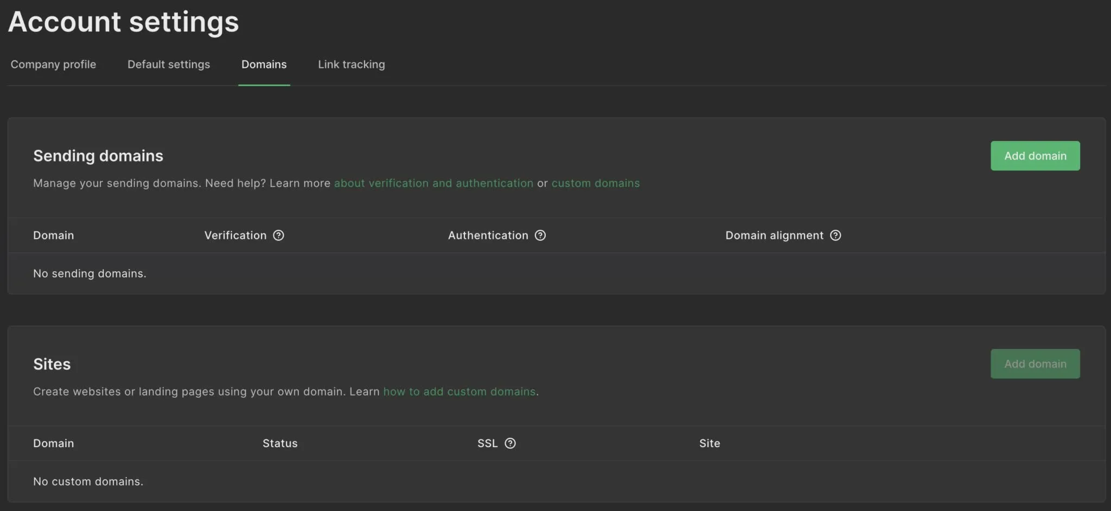Open the about verification and authentication link
The height and width of the screenshot is (511, 1111).
point(433,183)
